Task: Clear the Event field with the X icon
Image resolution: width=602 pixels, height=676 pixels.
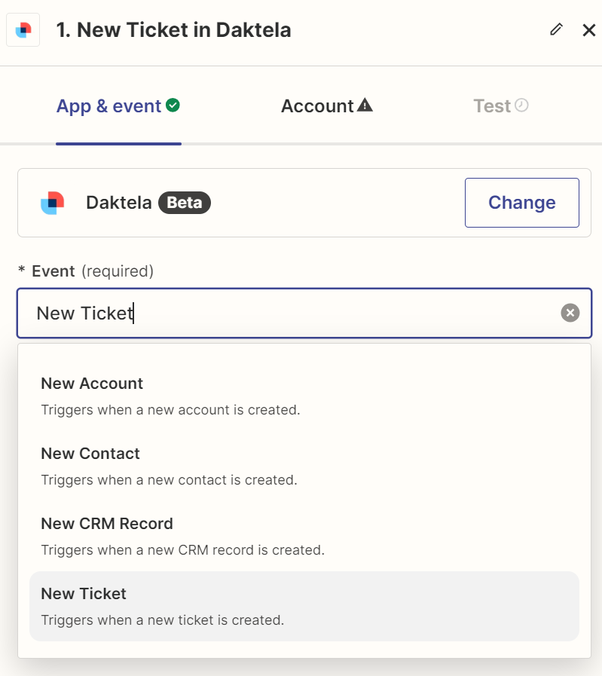Action: pyautogui.click(x=570, y=313)
